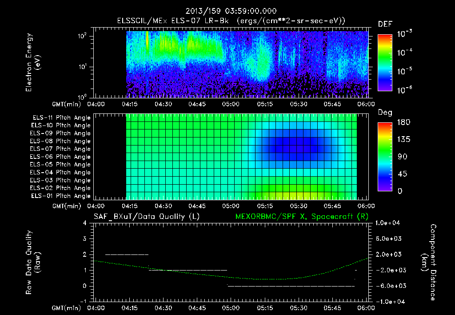The image size is (455, 315).
Task: Click the 180 value on Deg colorbar
Action: click(403, 122)
